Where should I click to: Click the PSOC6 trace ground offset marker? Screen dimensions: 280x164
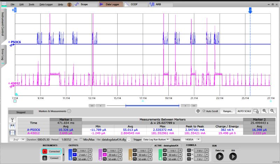point(12,45)
